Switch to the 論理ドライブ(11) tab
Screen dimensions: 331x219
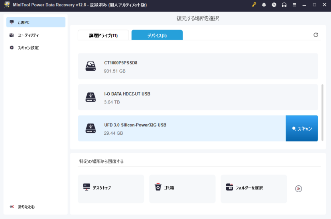[103, 36]
